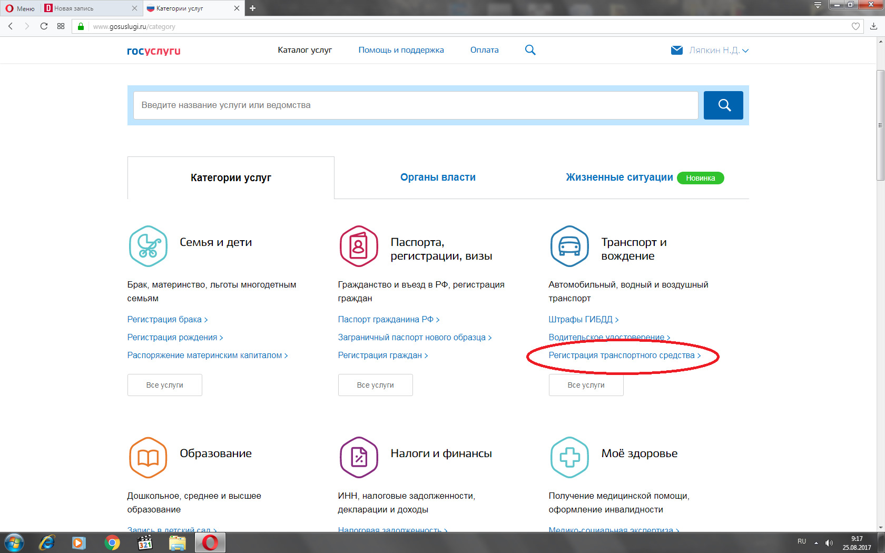Image resolution: width=885 pixels, height=553 pixels.
Task: Open Штрафы ГИБДД link
Action: coord(584,320)
